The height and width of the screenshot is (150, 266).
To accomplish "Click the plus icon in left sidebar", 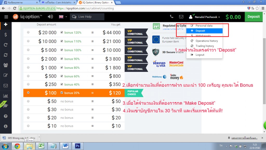I will point(6,24).
